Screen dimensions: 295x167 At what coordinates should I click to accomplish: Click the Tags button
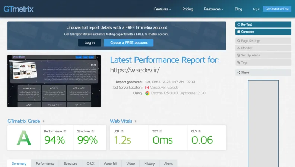tap(263, 62)
